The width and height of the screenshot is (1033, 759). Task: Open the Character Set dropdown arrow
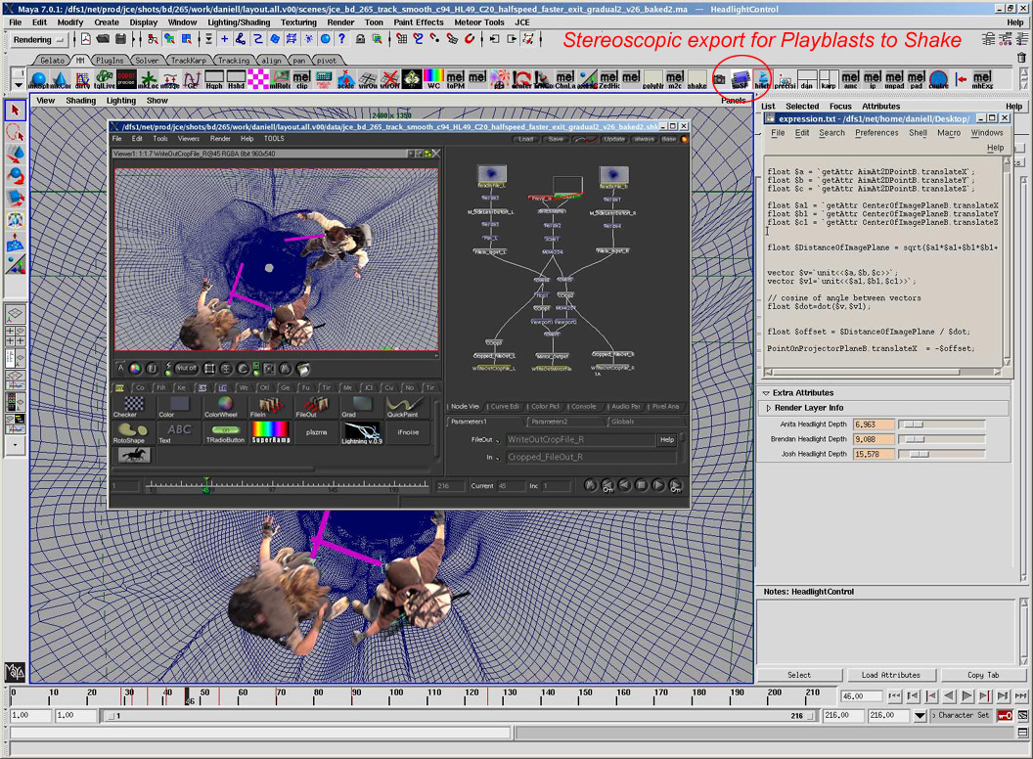(x=921, y=715)
